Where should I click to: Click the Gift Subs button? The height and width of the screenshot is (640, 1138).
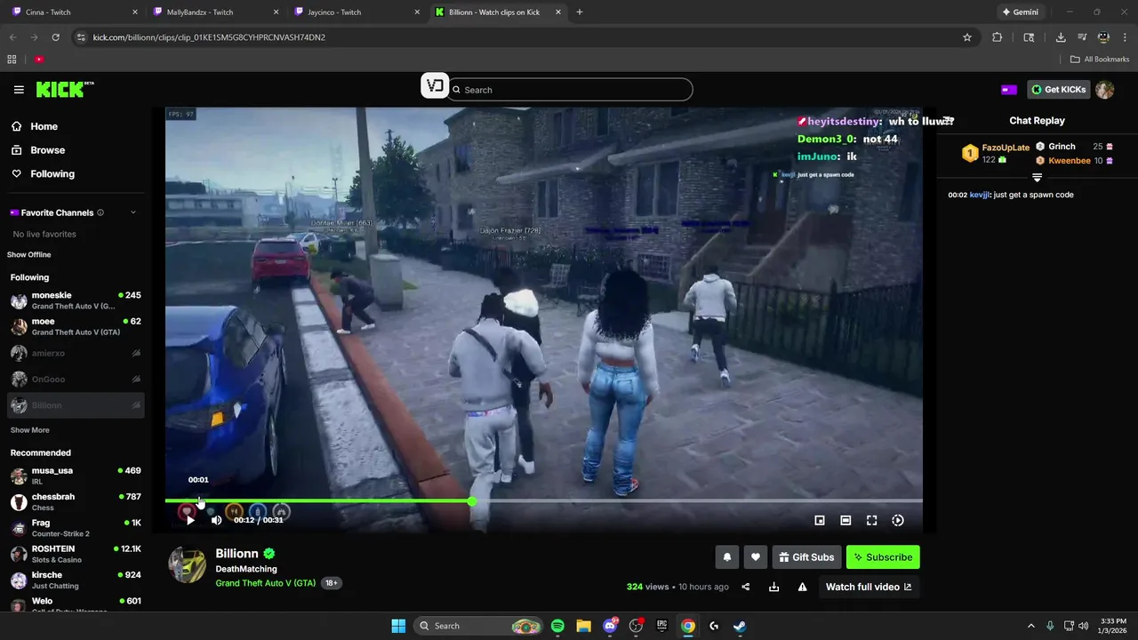coord(806,557)
